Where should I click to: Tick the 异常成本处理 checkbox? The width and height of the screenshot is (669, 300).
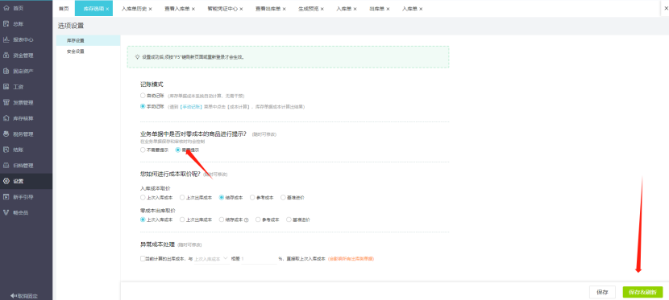[x=143, y=258]
